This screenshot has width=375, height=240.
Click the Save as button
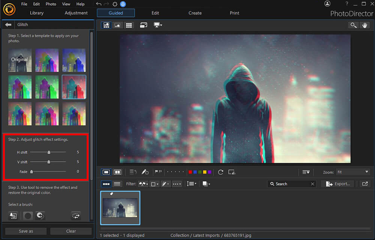point(26,231)
